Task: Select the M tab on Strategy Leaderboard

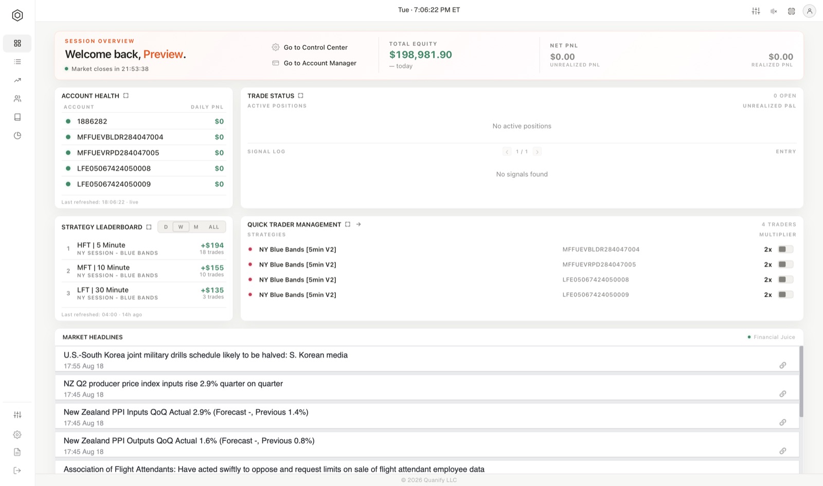Action: (x=196, y=227)
